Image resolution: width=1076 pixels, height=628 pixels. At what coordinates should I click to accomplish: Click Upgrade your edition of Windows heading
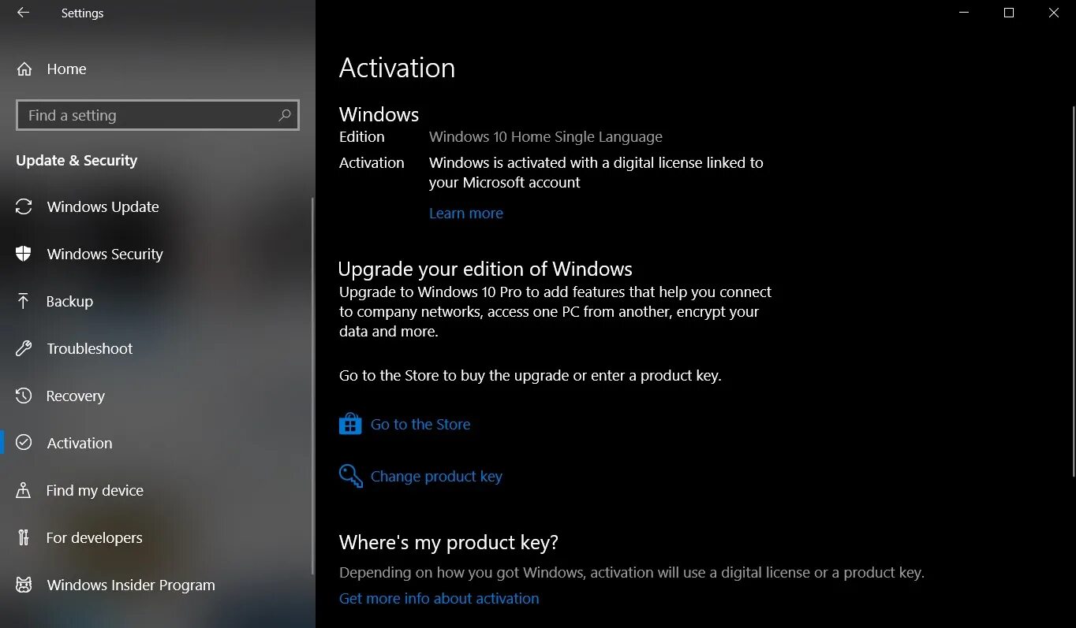485,269
